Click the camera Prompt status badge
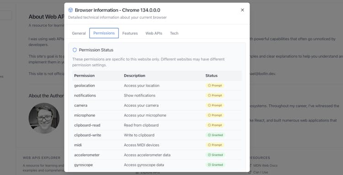Screen dimensions: 343x175 (x=215, y=105)
